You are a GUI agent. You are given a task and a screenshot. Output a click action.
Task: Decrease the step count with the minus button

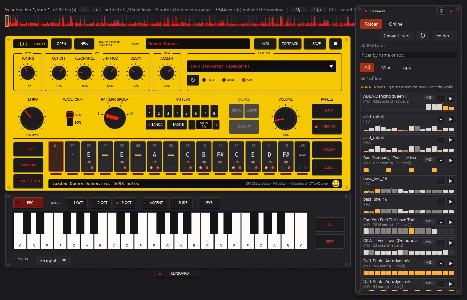point(192,125)
